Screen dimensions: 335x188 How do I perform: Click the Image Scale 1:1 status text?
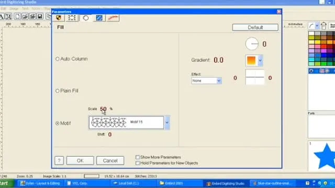(54, 177)
